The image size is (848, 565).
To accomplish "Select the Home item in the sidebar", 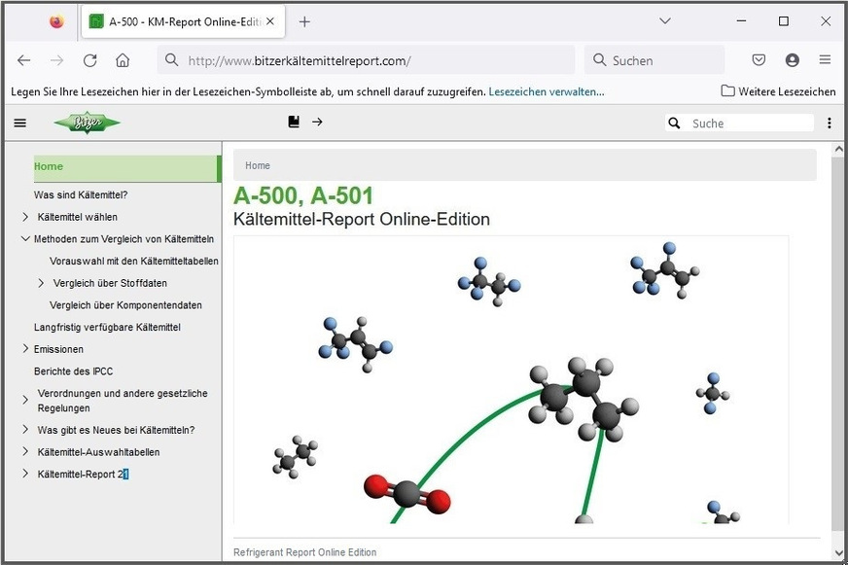I will [49, 166].
